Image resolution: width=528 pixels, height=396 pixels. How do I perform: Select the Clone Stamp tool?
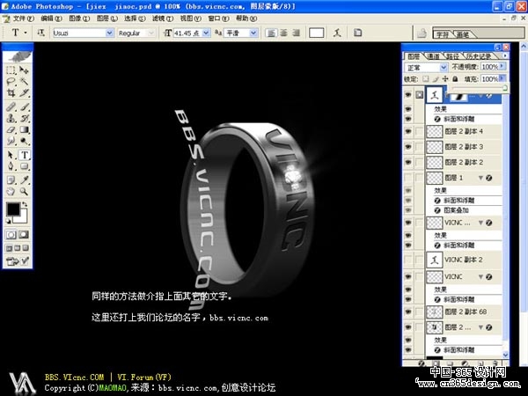11,118
